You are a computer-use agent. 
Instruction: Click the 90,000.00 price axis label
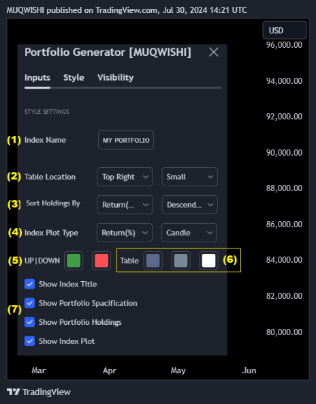[x=284, y=153]
